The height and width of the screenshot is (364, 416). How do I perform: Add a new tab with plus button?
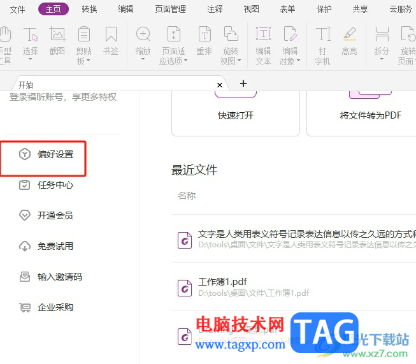click(243, 84)
